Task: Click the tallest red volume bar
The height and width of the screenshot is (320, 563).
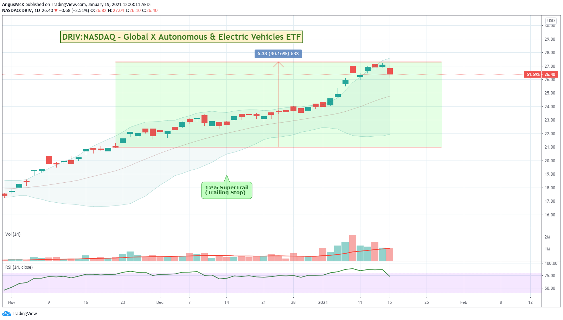Action: click(x=353, y=248)
